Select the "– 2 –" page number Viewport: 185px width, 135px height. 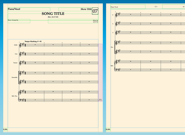[156, 6]
